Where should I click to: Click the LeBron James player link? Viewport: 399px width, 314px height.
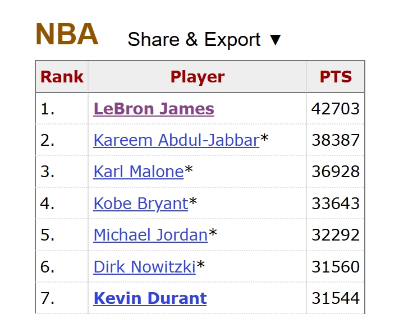click(x=154, y=108)
